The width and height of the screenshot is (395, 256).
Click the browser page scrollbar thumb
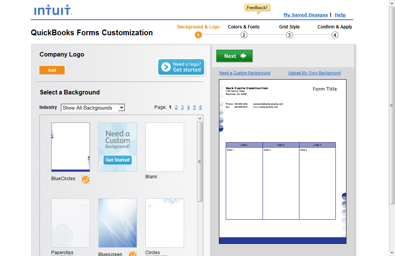(392, 105)
